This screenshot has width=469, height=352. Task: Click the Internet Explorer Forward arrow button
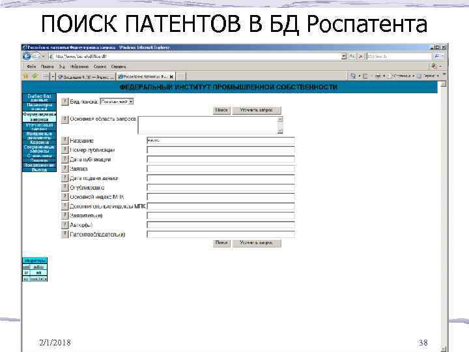coord(36,56)
